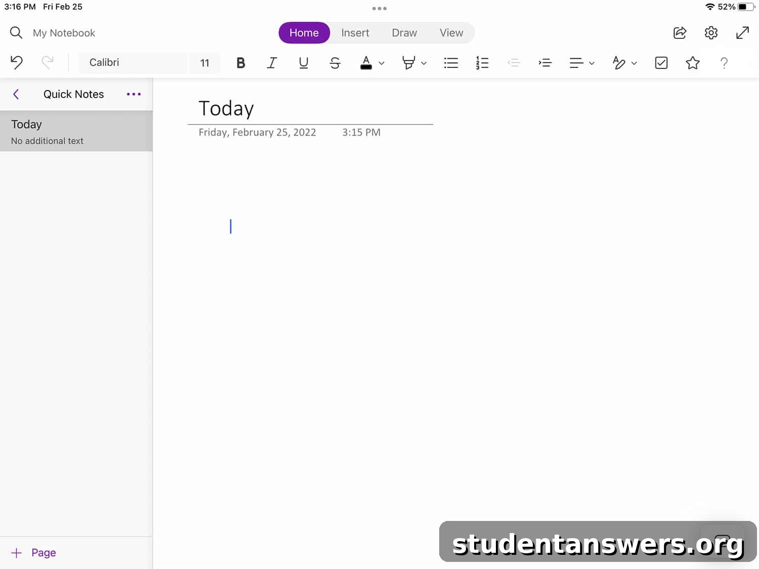Toggle bold formatting
Image resolution: width=759 pixels, height=569 pixels.
point(241,63)
